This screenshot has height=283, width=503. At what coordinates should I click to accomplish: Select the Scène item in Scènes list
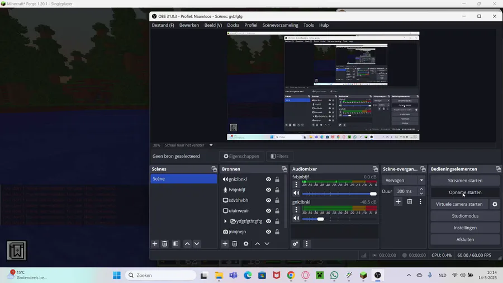pos(183,179)
